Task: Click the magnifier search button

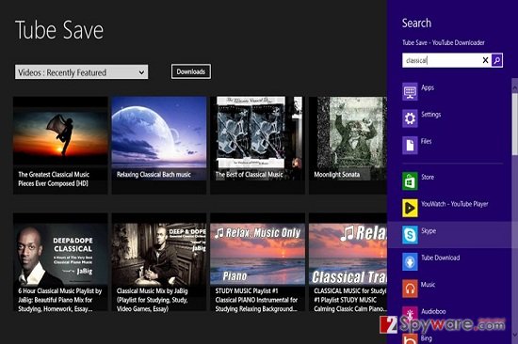Action: point(497,60)
